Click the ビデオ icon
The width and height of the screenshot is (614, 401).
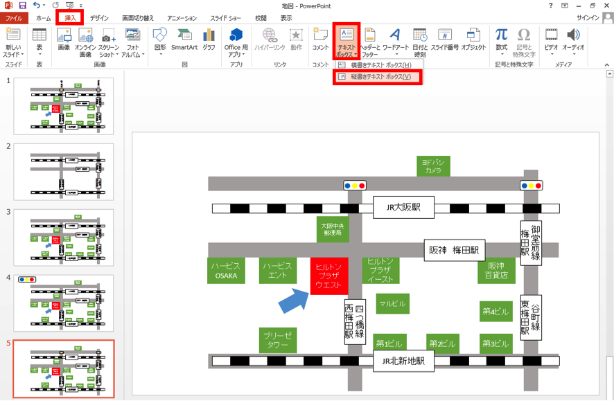552,35
